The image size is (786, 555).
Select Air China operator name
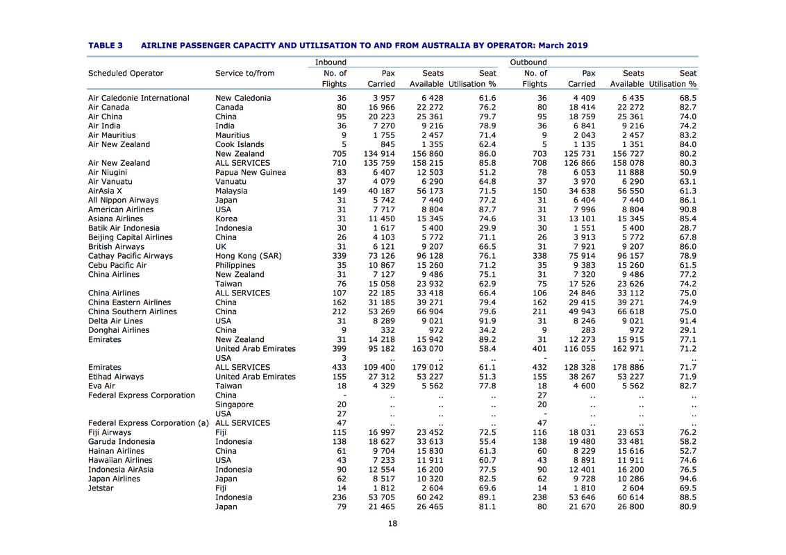tap(106, 117)
